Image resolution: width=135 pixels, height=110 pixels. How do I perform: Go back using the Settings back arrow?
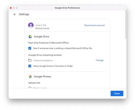click(x=15, y=15)
